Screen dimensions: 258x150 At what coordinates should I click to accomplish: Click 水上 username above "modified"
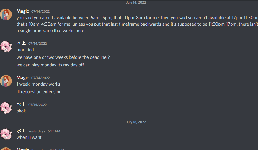[x=21, y=43]
